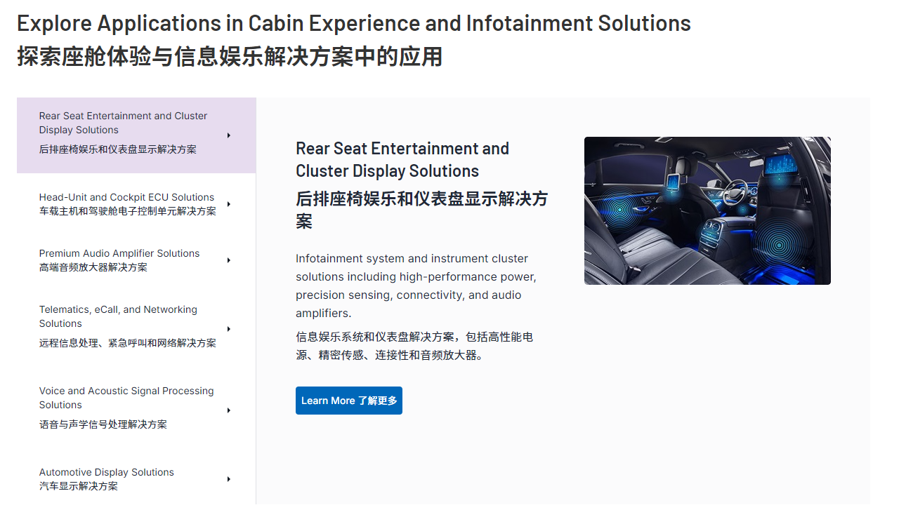The image size is (906, 517).
Task: Select Automotive Display Solutions tab
Action: tap(136, 479)
